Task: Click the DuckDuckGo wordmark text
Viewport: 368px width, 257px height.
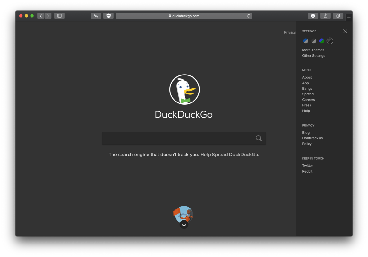Action: pos(184,115)
